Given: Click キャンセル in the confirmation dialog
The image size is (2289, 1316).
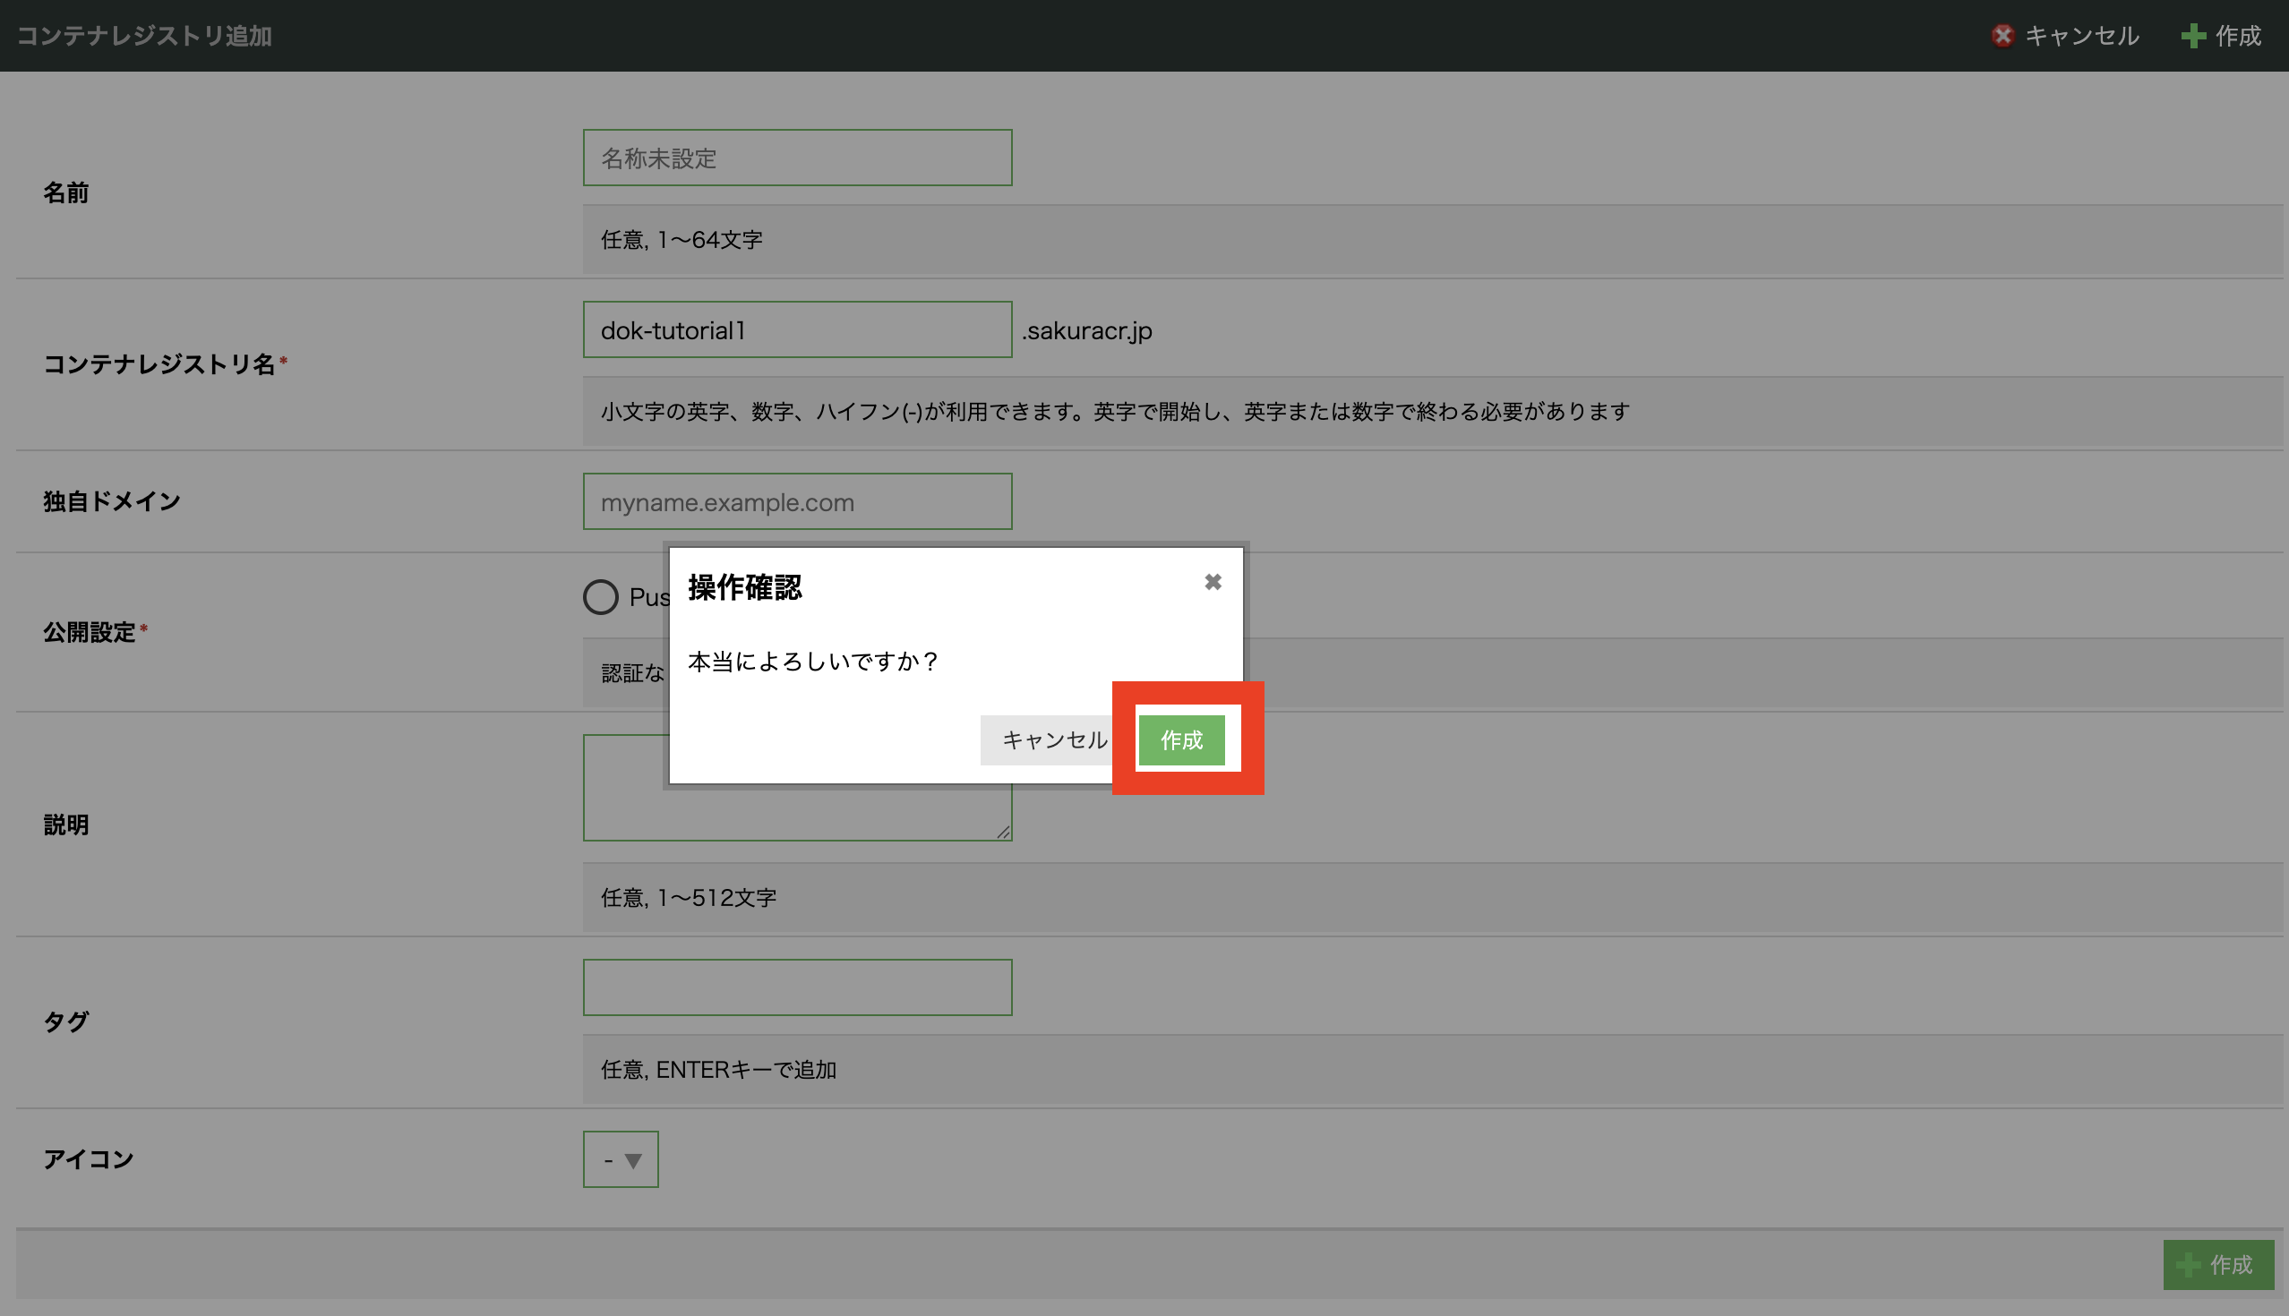Looking at the screenshot, I should (x=1053, y=740).
